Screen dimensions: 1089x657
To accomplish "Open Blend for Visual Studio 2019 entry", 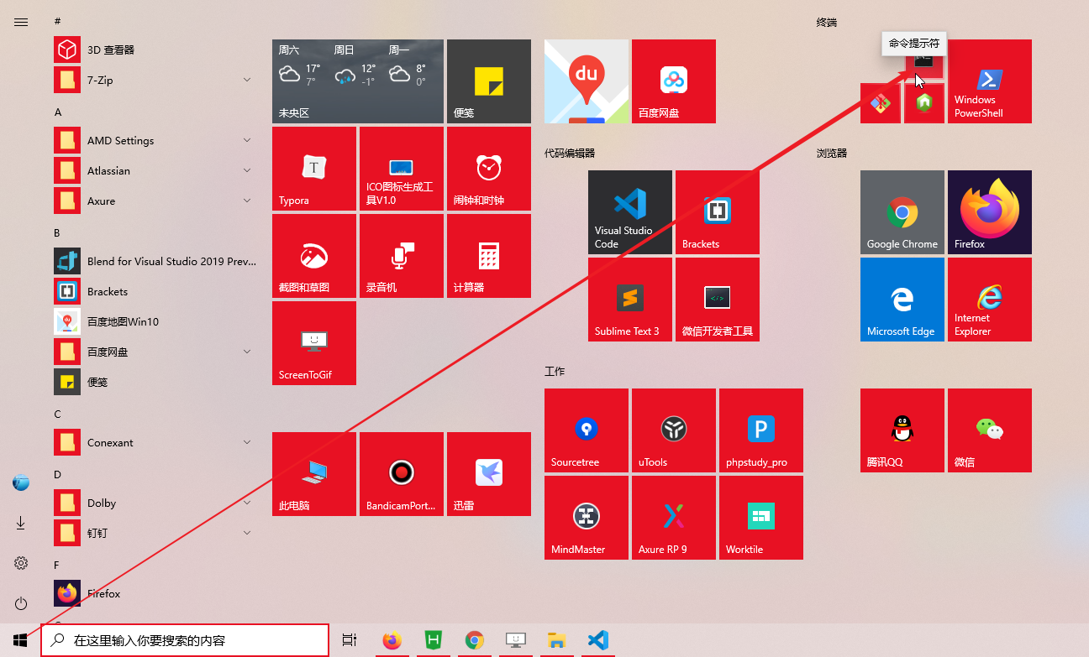I will [x=155, y=261].
